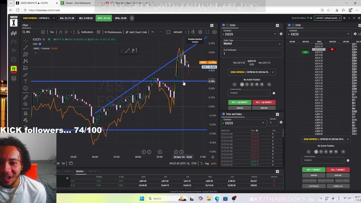Toggle the chart Link color dot
Image resolution: width=361 pixels, height=203 pixels.
pyautogui.click(x=40, y=44)
